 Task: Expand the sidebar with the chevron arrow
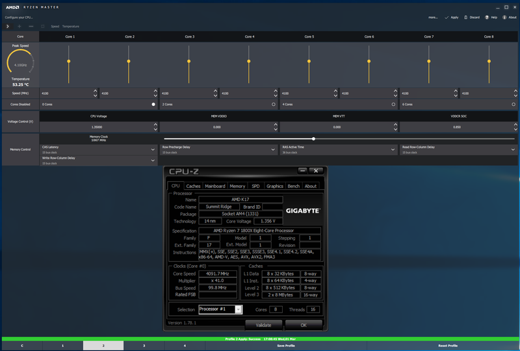[x=8, y=26]
